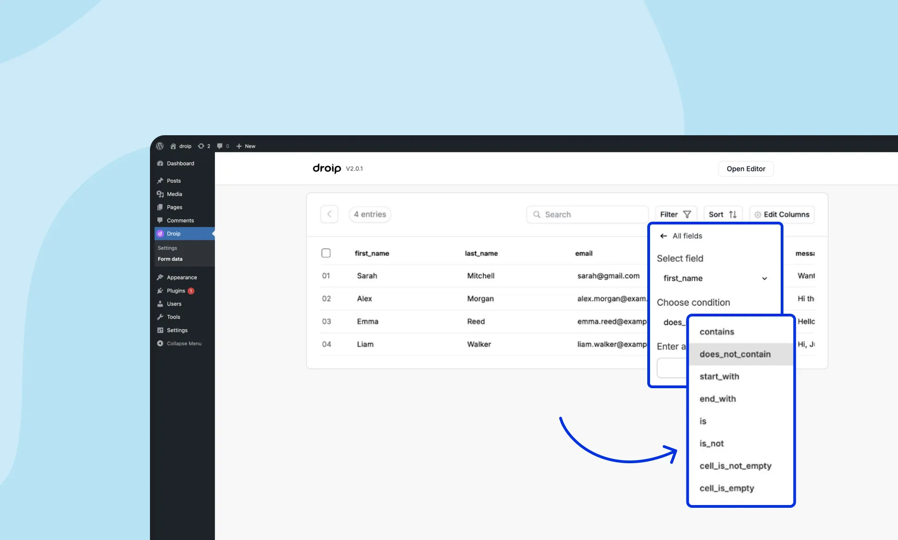Open the Dashboard icon in the sidebar
Image resolution: width=898 pixels, height=540 pixels.
[x=160, y=163]
